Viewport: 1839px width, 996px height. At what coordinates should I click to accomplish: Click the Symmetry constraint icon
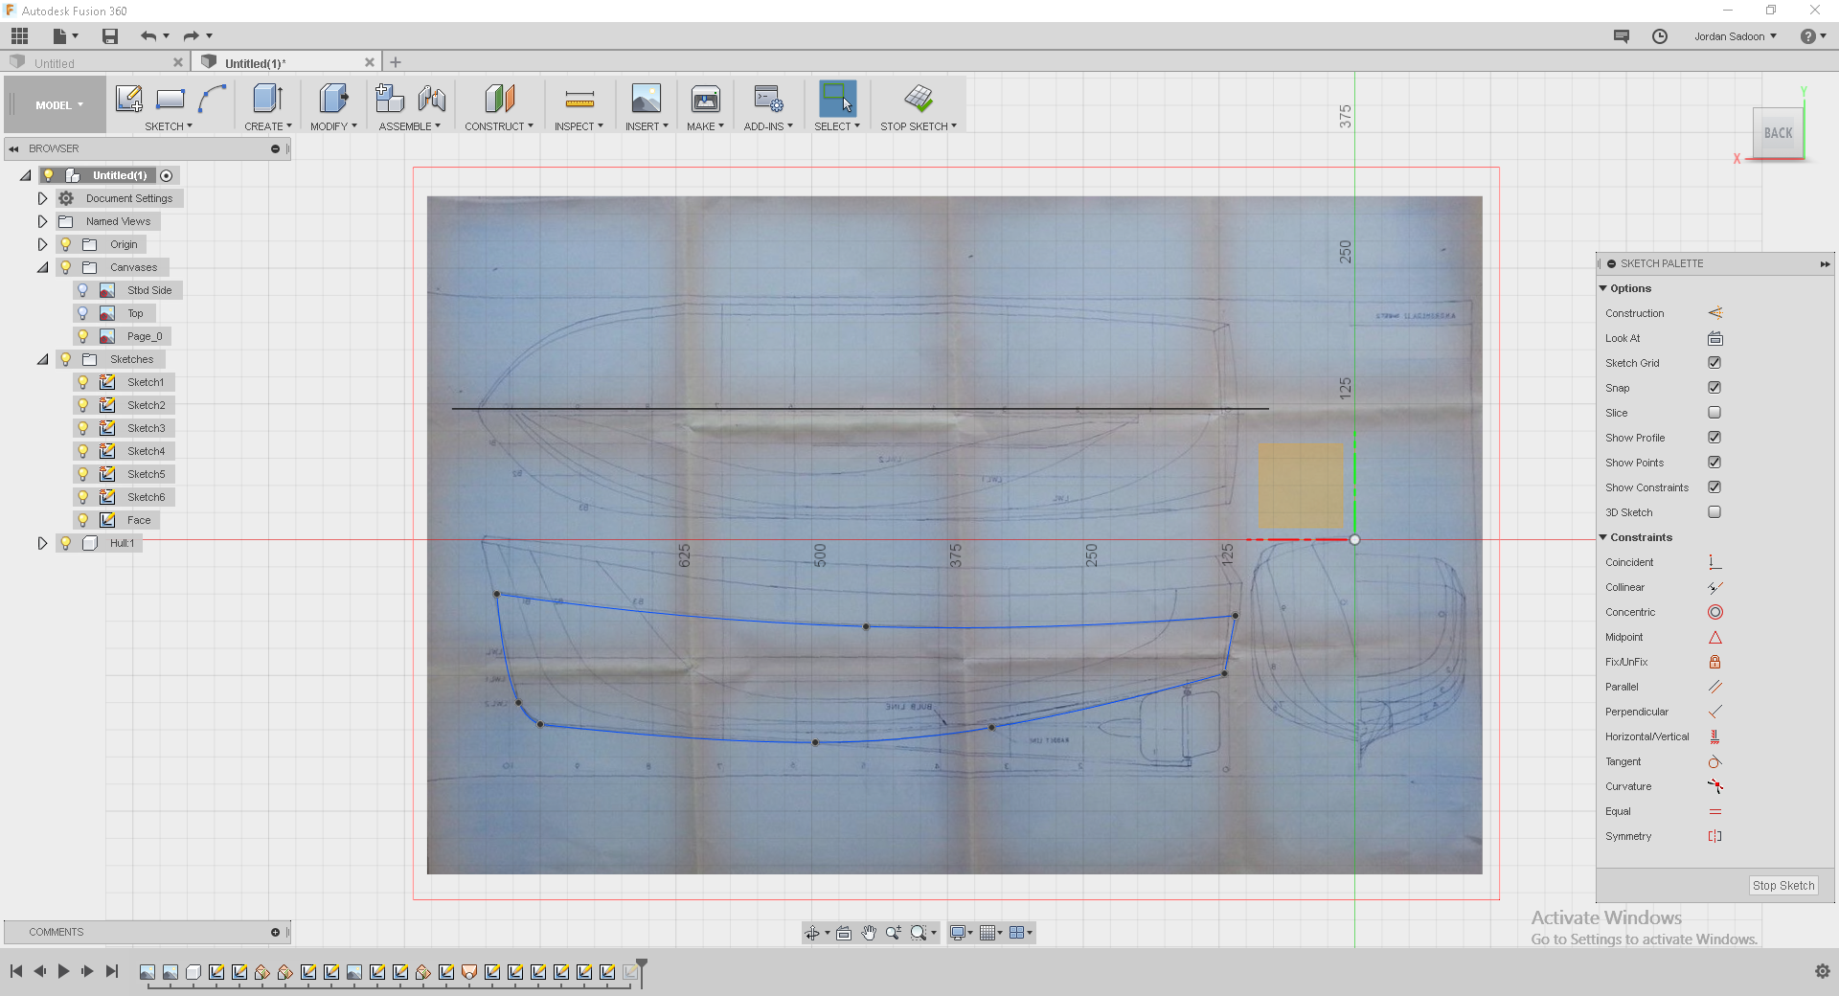click(x=1714, y=836)
